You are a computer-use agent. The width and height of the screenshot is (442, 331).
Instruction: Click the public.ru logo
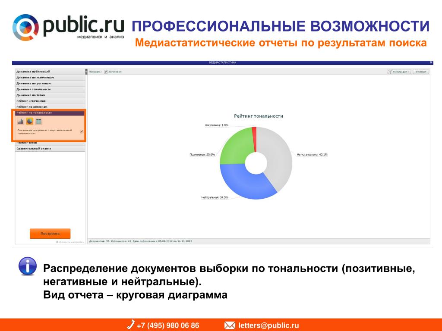point(68,28)
